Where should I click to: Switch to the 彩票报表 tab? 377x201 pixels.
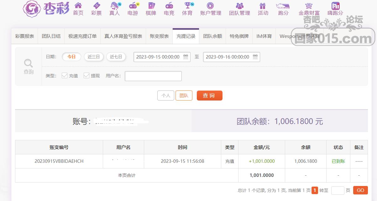[x=24, y=36]
